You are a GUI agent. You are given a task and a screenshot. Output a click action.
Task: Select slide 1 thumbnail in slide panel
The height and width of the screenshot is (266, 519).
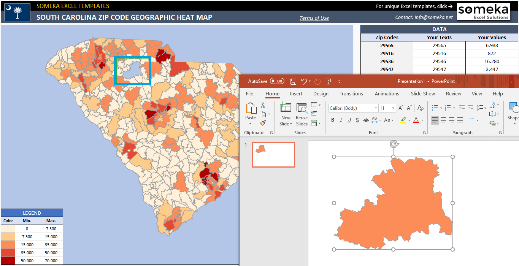[273, 154]
